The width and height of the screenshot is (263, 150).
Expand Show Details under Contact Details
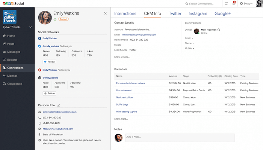coord(122,57)
